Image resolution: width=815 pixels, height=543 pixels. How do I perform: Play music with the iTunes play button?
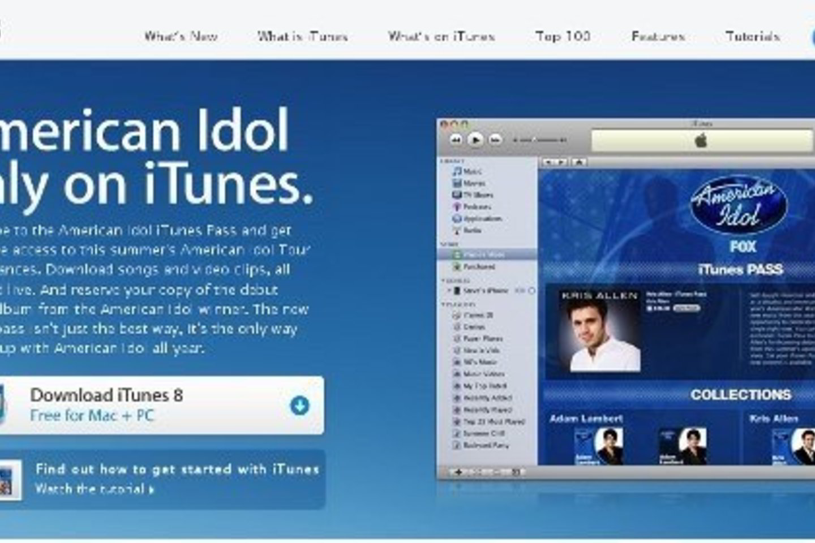click(475, 139)
